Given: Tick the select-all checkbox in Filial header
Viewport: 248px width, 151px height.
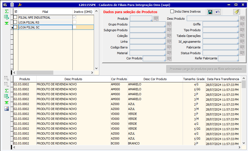Looking at the screenshot, I should [16, 11].
